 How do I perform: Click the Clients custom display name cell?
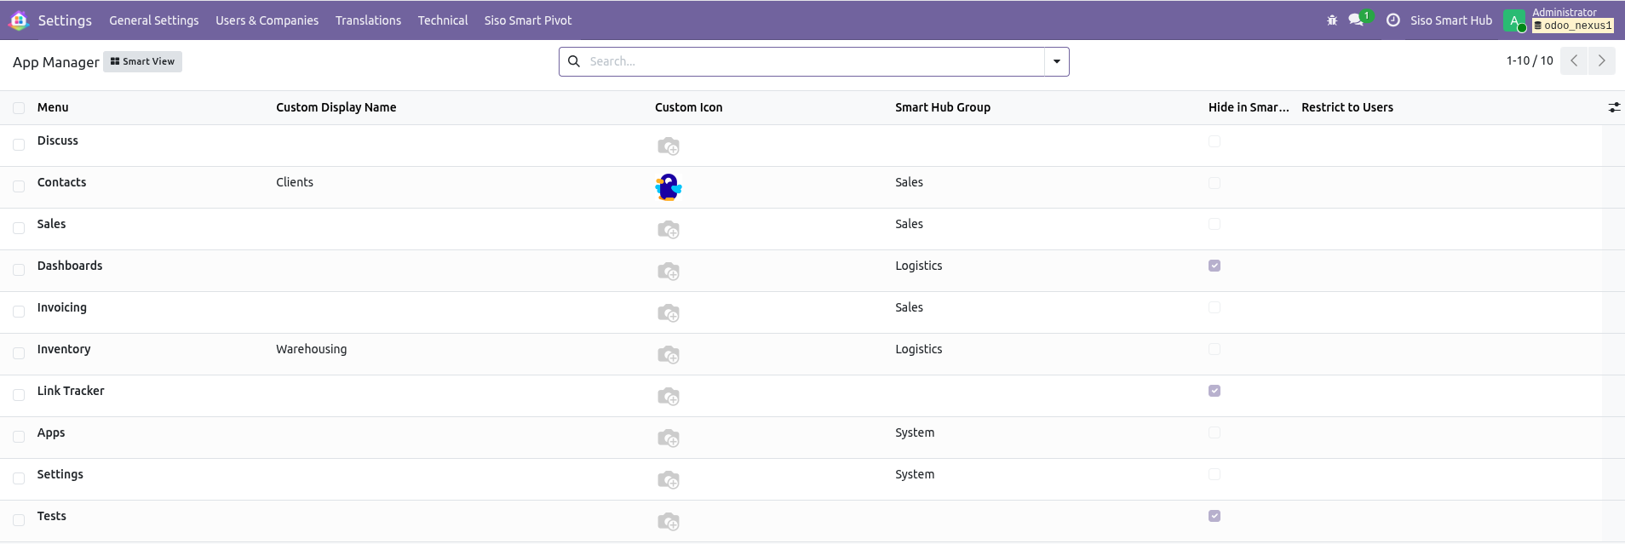point(295,182)
